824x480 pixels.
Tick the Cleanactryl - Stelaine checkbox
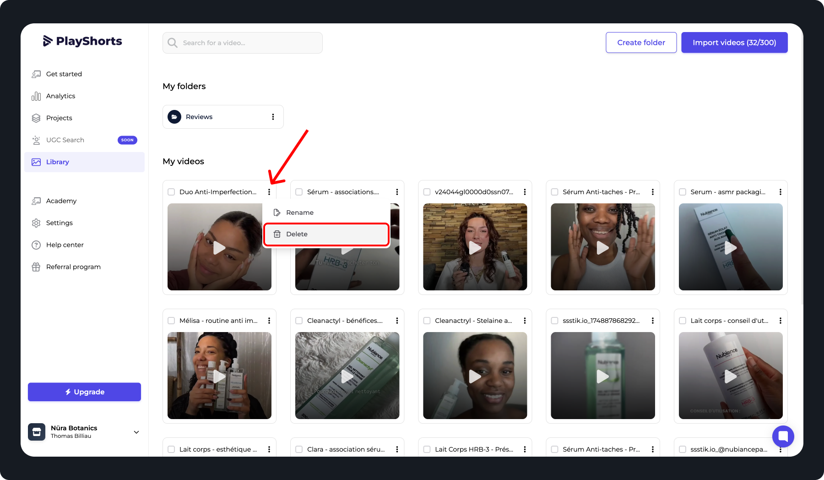coord(427,321)
